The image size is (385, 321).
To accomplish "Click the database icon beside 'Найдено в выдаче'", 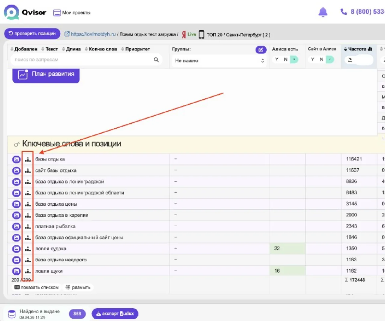I will click(x=12, y=314).
